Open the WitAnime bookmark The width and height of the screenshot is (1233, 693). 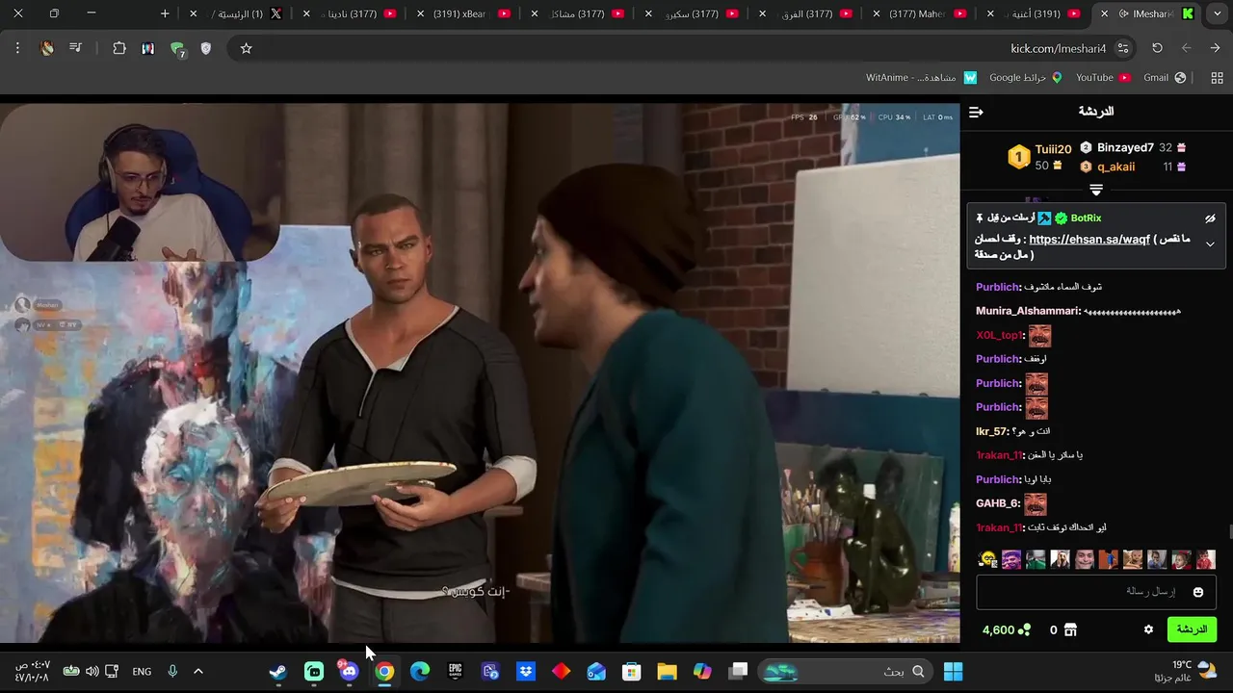pos(921,78)
